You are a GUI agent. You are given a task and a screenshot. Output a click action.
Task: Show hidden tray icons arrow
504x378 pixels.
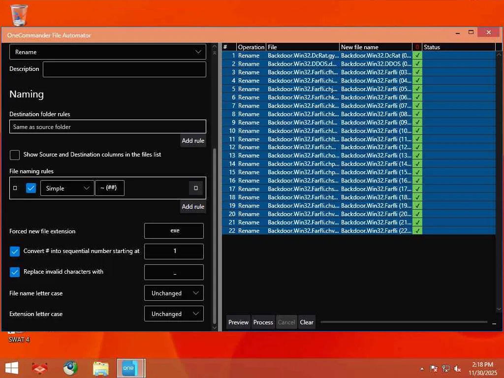[x=422, y=369]
